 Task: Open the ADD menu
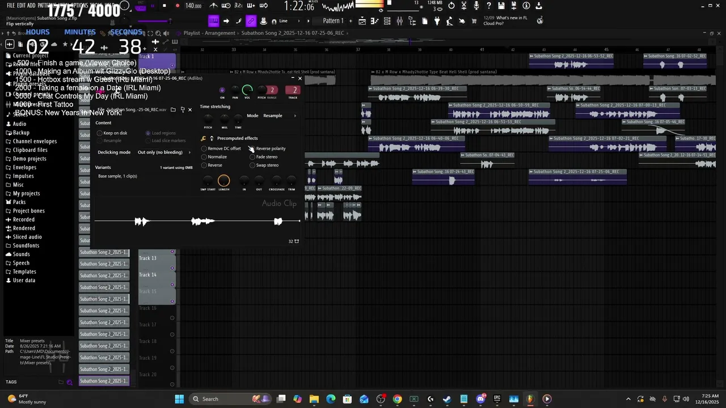coord(32,5)
